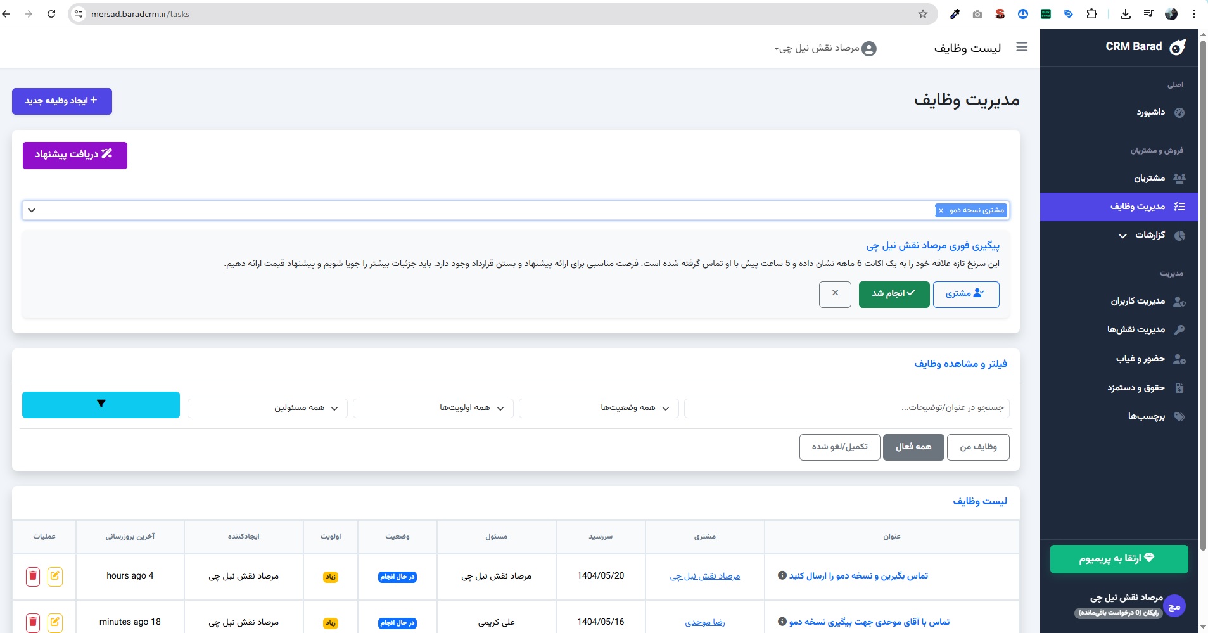1208x633 pixels.
Task: Click the trash icon on the first task row
Action: 32,576
